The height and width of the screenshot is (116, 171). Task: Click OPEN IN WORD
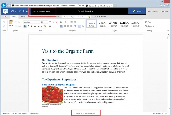(x=100, y=17)
